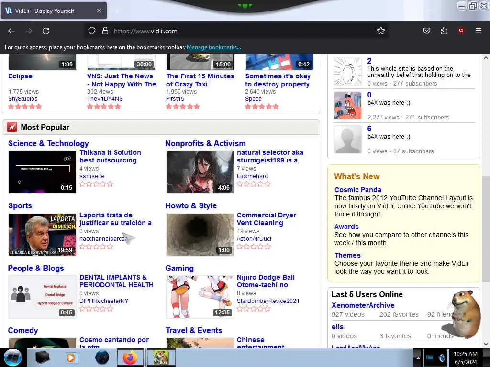
Task: Click the browser back arrow
Action: coord(11,31)
